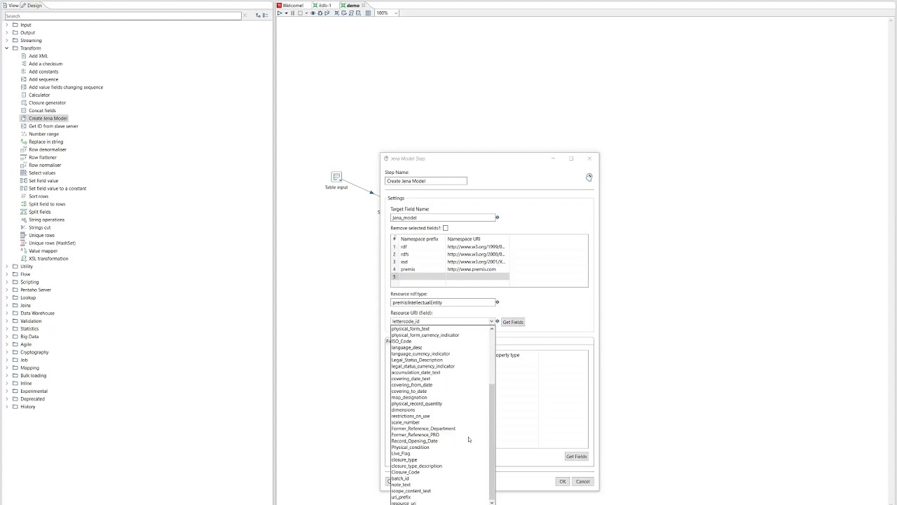Select the Calculator step in Transform
The width and height of the screenshot is (897, 505).
coord(39,95)
